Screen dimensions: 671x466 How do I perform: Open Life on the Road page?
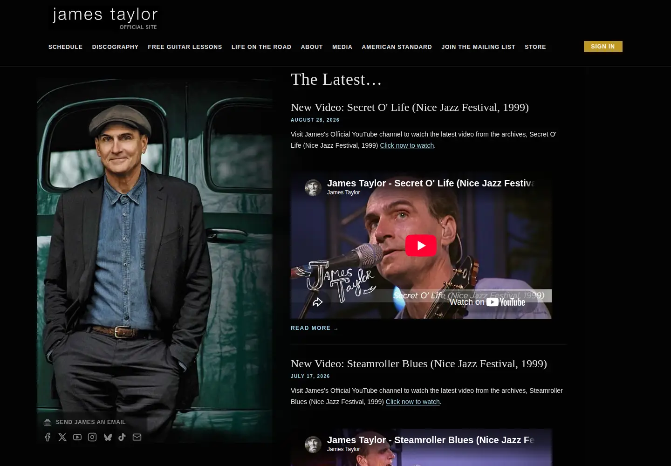click(261, 47)
